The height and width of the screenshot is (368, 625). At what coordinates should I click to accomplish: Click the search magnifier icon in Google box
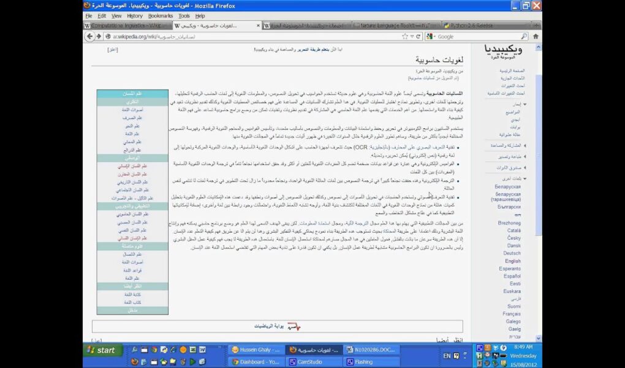click(x=524, y=37)
